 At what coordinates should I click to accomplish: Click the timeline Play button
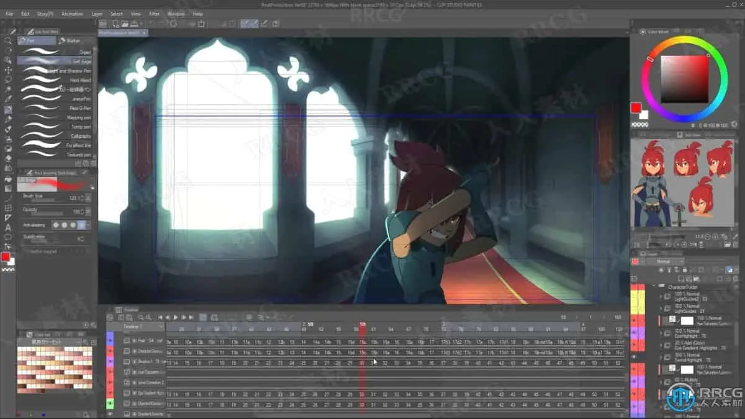[x=176, y=317]
